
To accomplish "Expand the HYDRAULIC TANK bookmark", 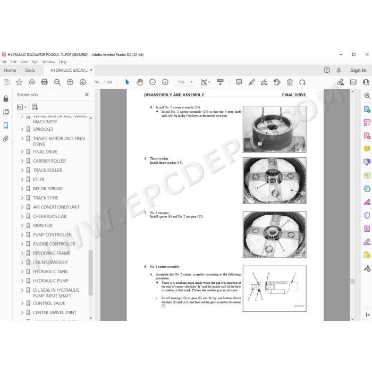I will coord(22,272).
